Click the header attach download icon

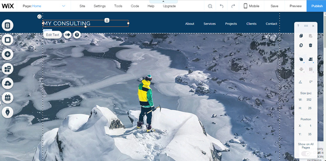point(107,21)
